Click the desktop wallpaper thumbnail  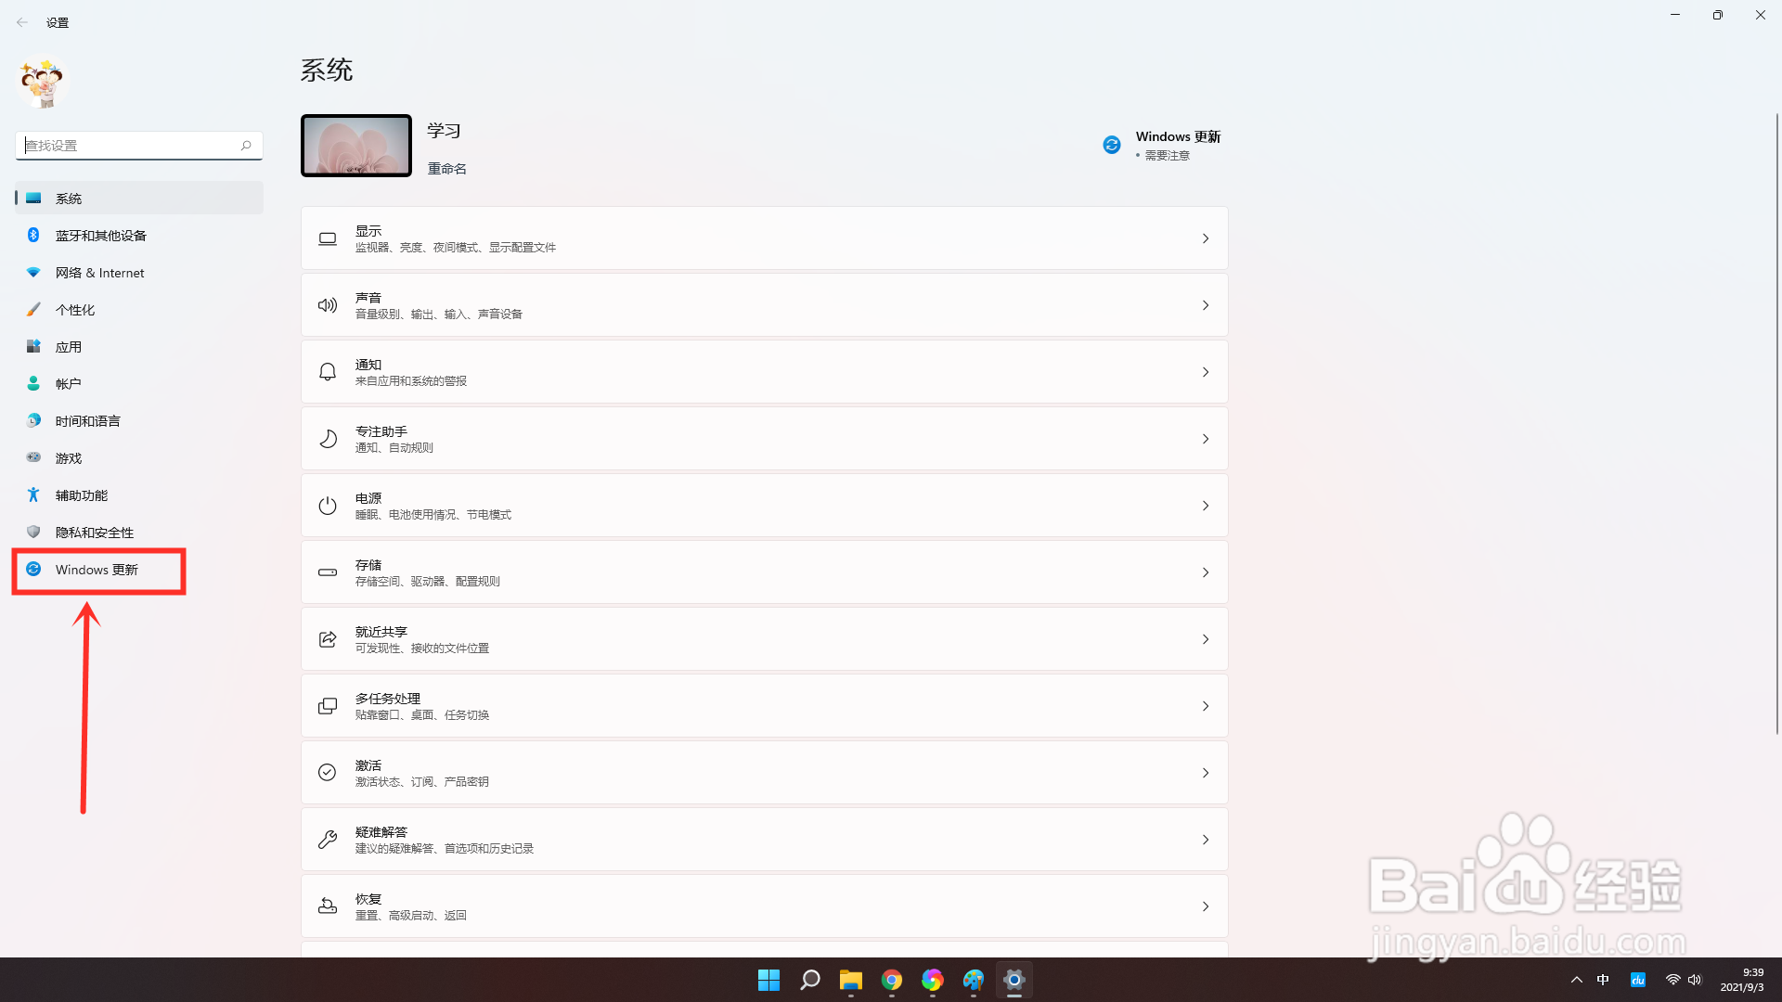[x=356, y=146]
